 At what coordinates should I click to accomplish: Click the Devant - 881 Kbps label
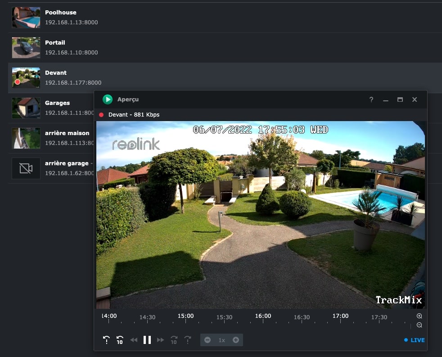(x=134, y=115)
